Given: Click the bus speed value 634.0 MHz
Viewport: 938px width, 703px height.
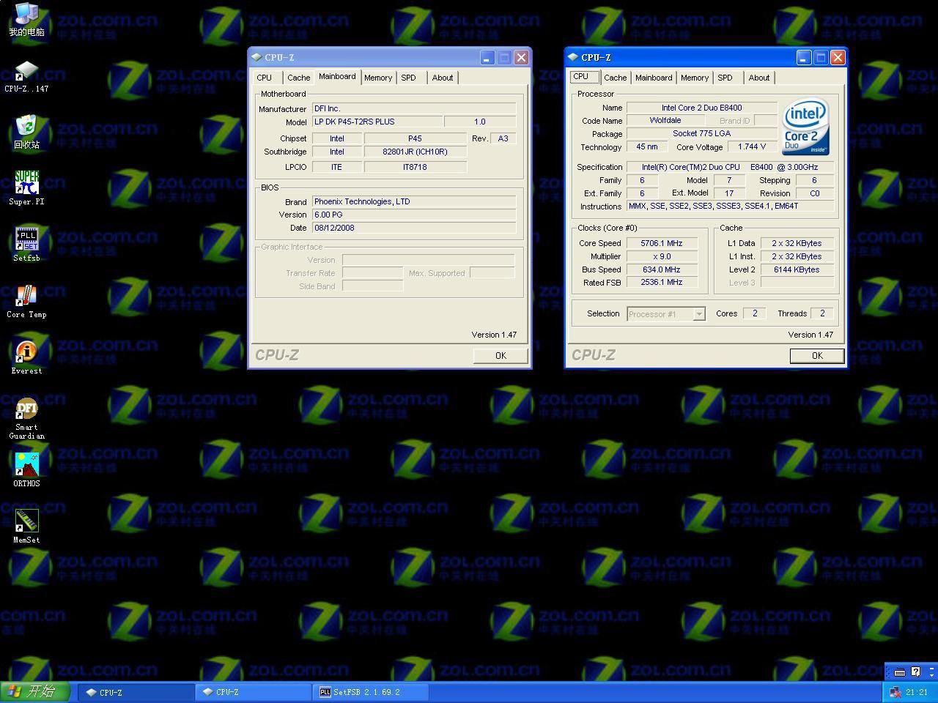Looking at the screenshot, I should point(662,269).
